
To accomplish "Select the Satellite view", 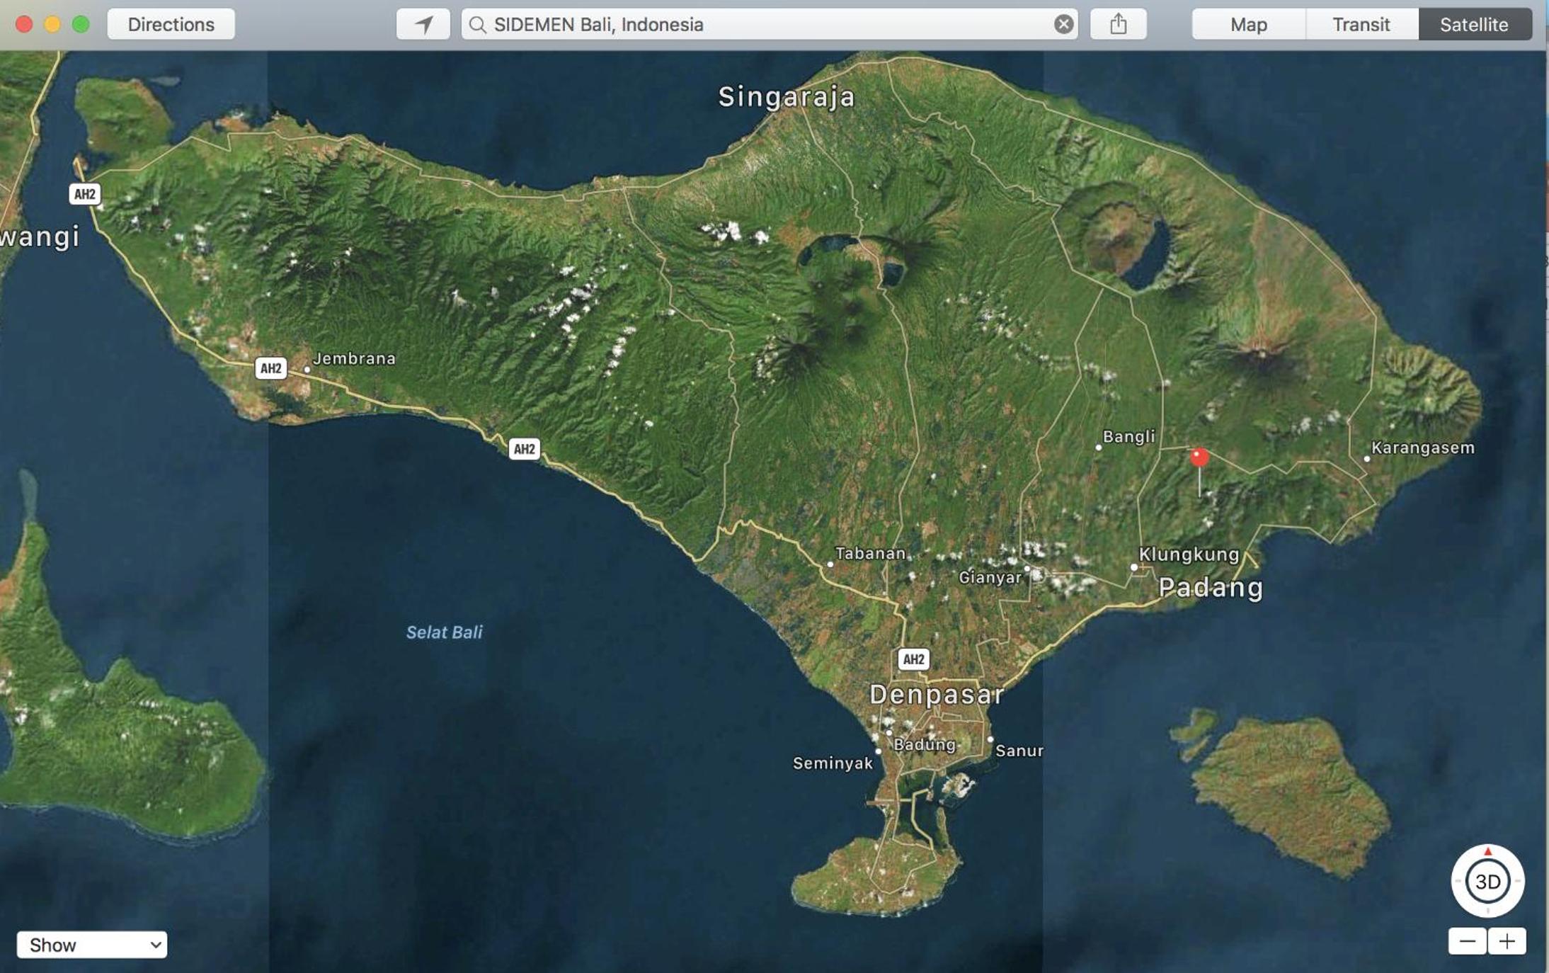I will [1475, 24].
